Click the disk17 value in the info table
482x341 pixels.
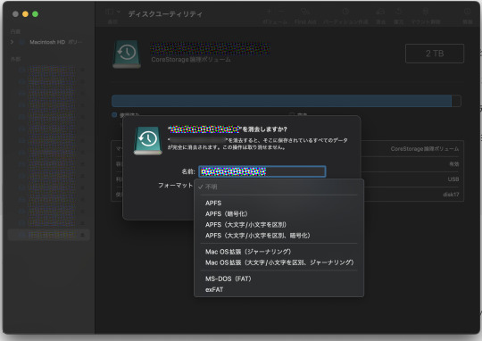(x=451, y=195)
